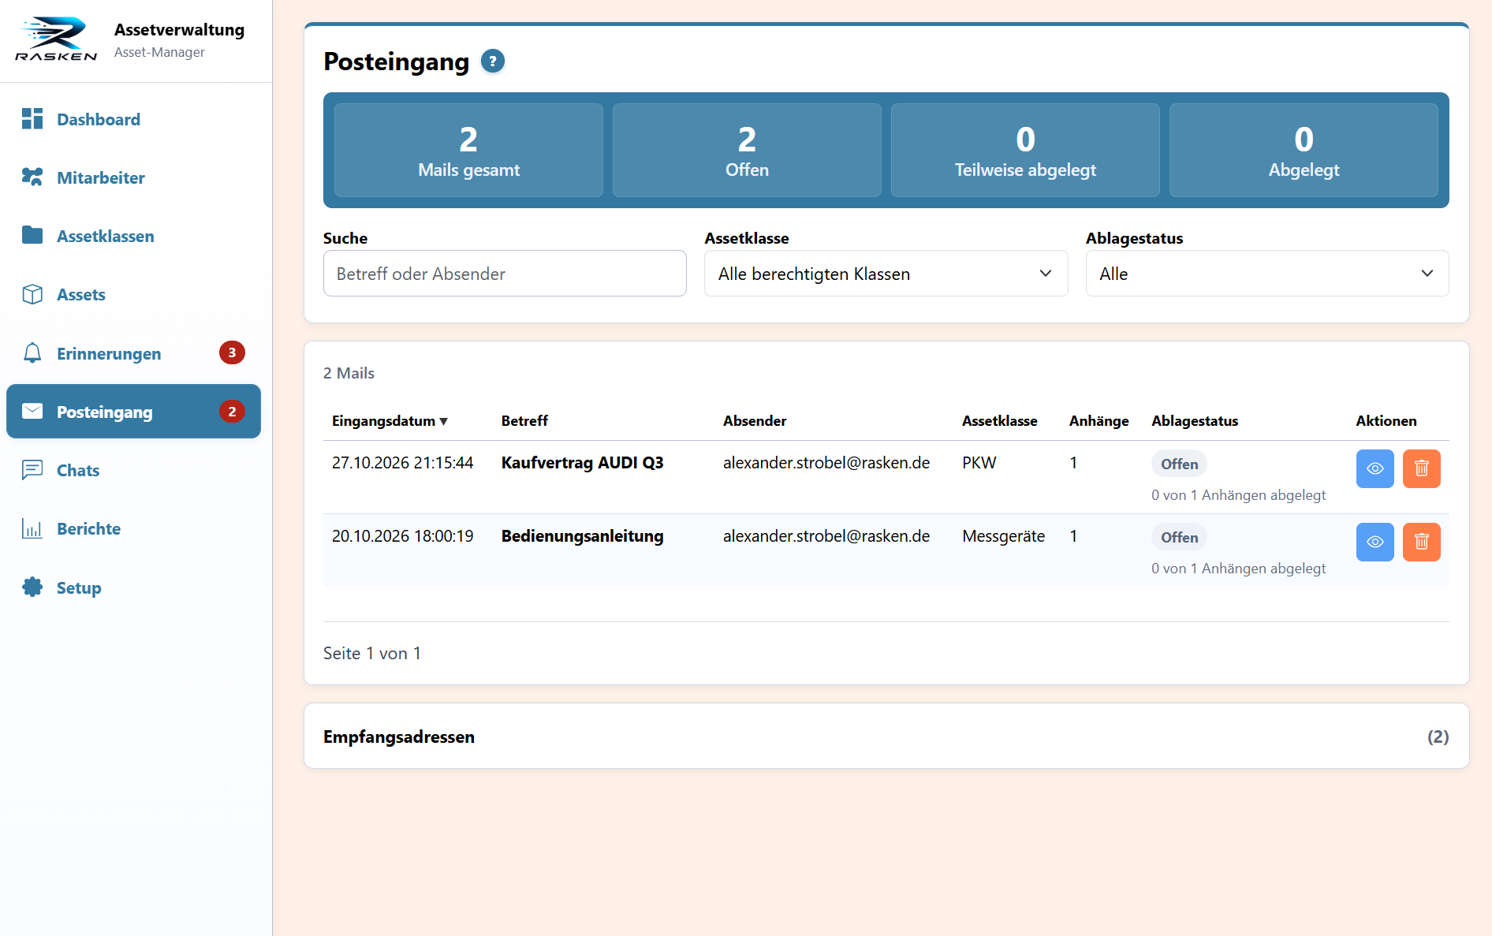1492x936 pixels.
Task: Click the Berichte bar chart icon
Action: click(x=32, y=528)
